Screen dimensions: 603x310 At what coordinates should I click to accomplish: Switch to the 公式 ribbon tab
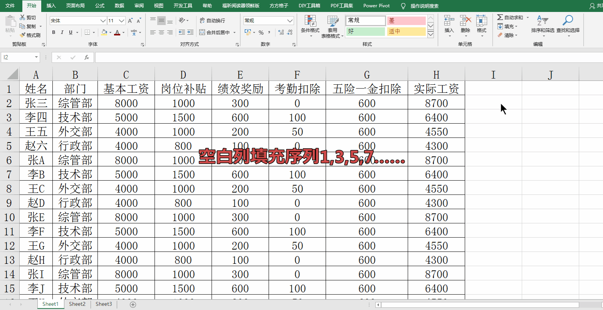99,6
